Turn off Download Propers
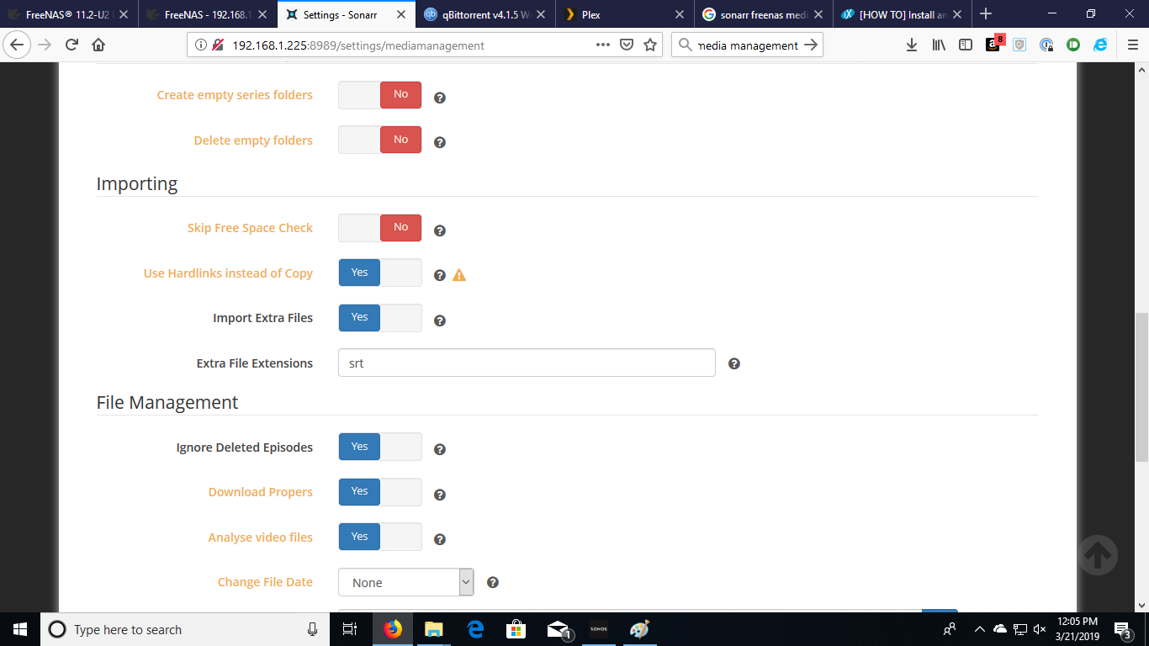Viewport: 1149px width, 646px height. point(380,492)
